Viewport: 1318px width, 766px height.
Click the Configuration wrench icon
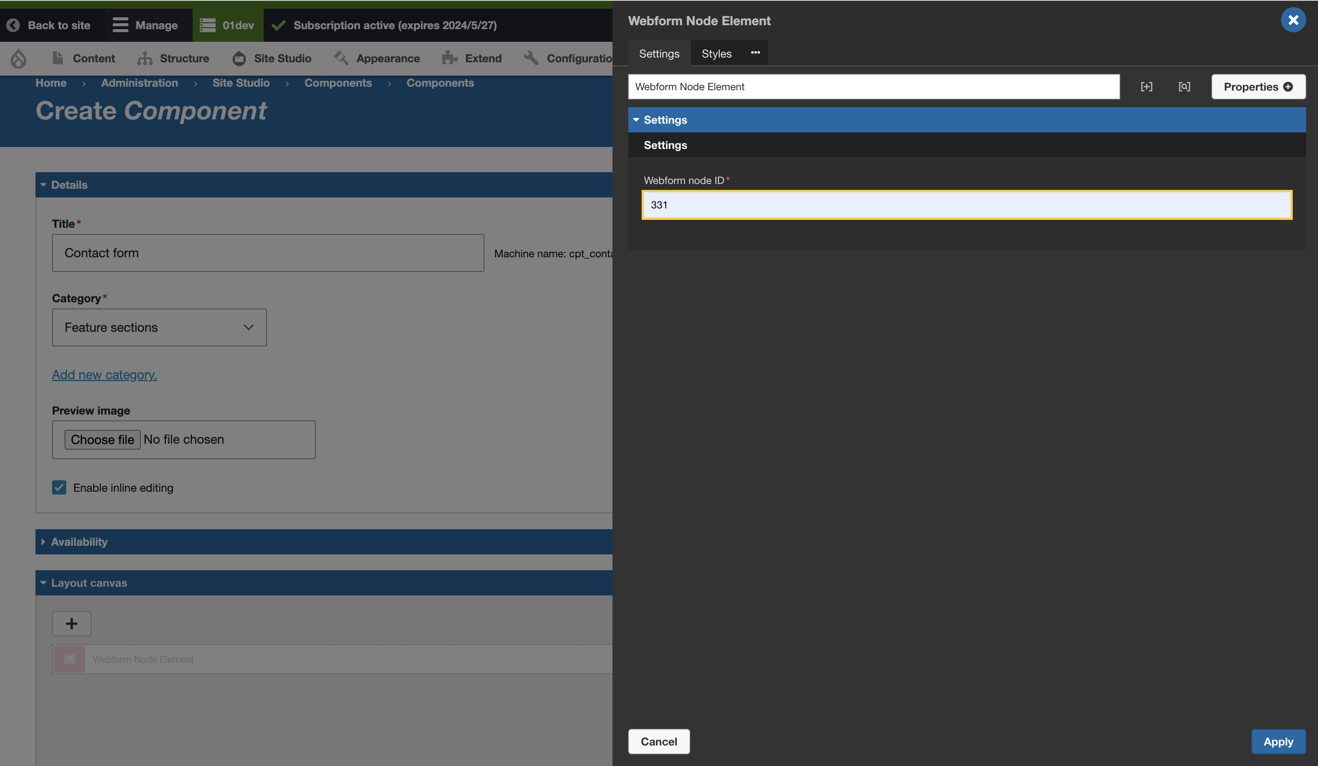531,58
